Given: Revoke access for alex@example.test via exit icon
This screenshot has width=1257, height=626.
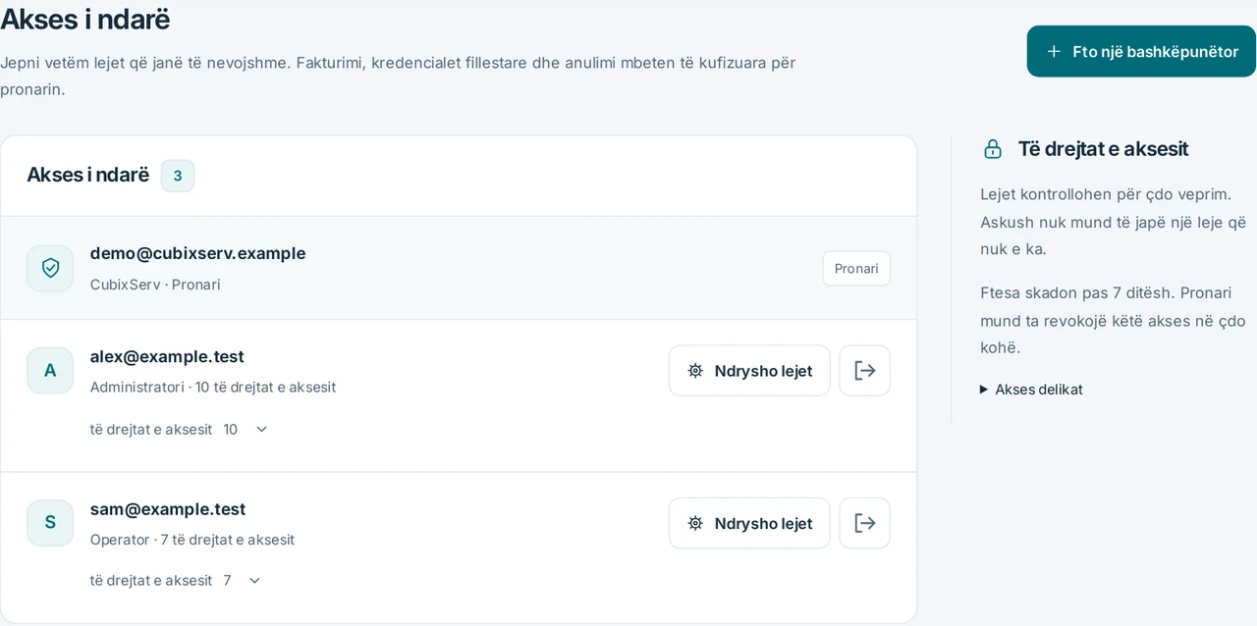Looking at the screenshot, I should [864, 371].
